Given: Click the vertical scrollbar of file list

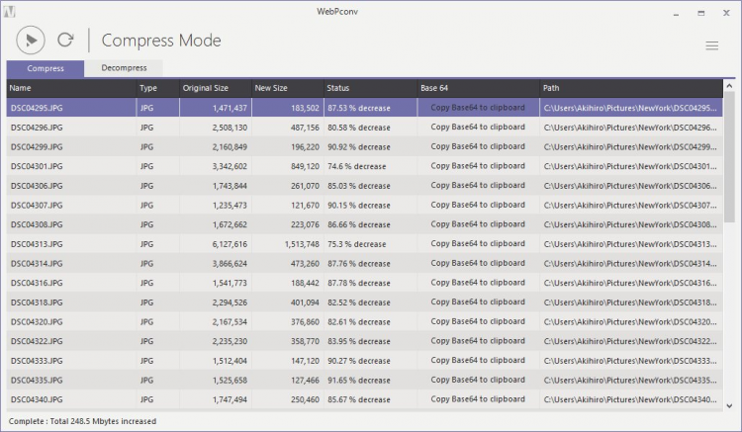Looking at the screenshot, I should (x=729, y=247).
